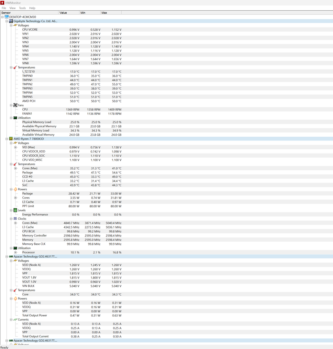
Task: Click the first Apacer Technology memory icon
Action: pyautogui.click(x=11, y=256)
